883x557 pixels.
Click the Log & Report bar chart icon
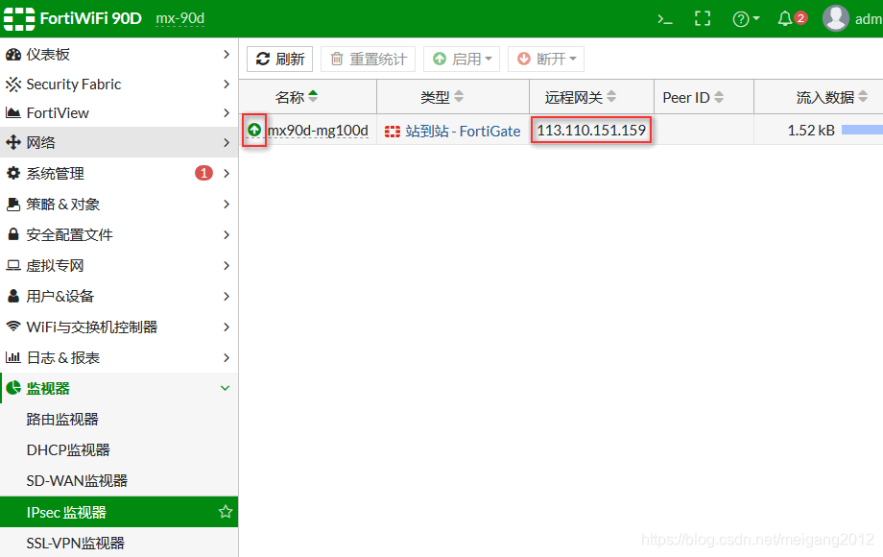point(12,357)
